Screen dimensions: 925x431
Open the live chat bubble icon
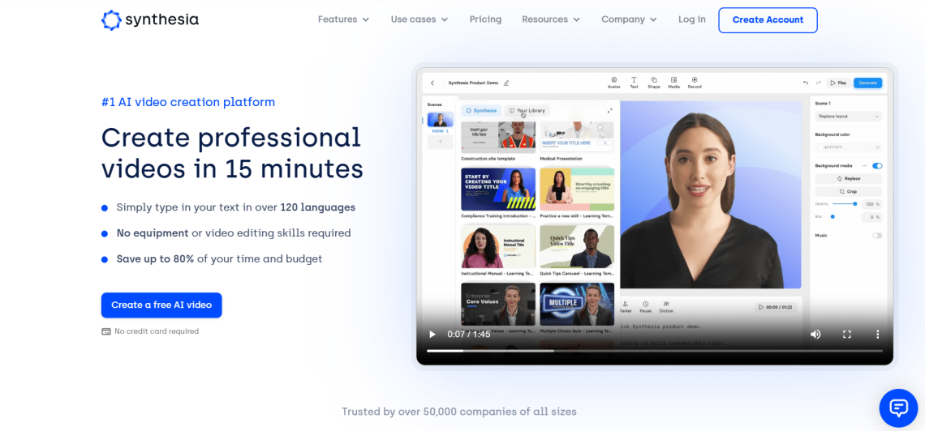click(x=898, y=408)
